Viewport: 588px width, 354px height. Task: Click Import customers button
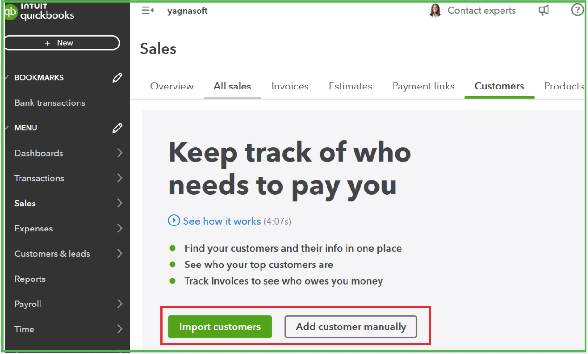pos(220,327)
